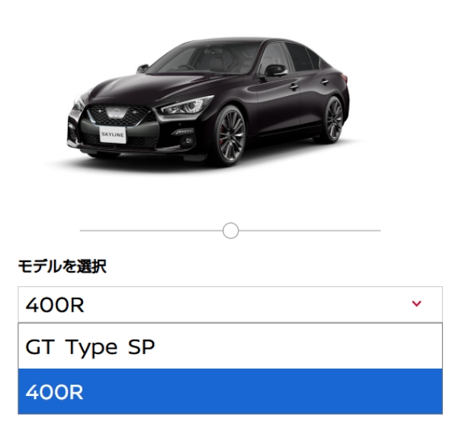459x425 pixels.
Task: Click the slider track right of the handle
Action: tap(310, 231)
